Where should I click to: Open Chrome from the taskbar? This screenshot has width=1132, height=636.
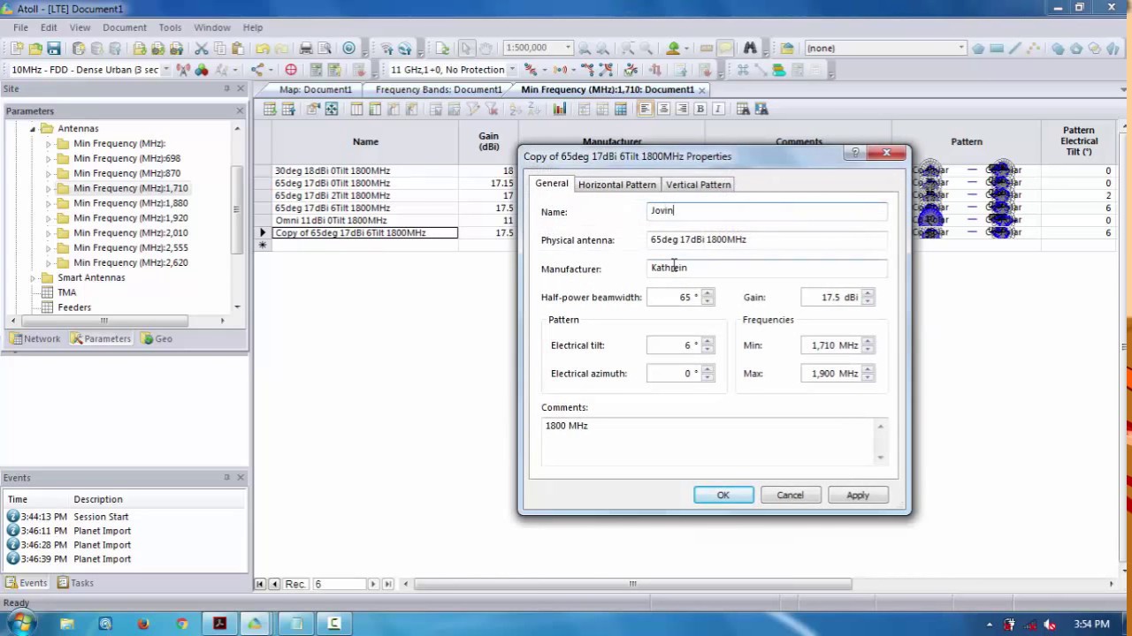pyautogui.click(x=181, y=624)
